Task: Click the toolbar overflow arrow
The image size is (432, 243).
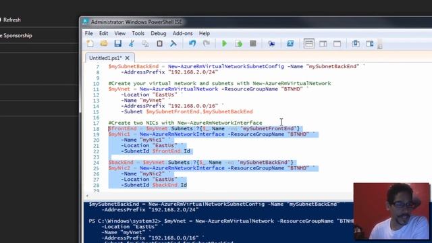Action: pos(380,45)
